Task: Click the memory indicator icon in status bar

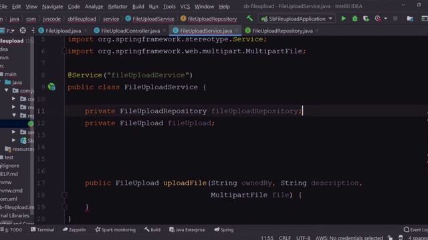Action: coord(401,237)
